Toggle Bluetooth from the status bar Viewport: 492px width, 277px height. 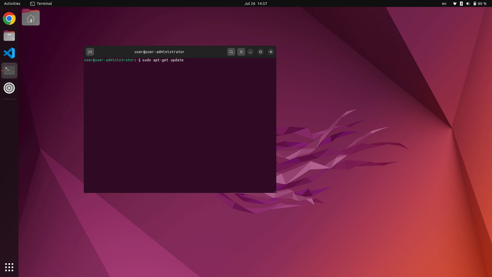coord(461,4)
